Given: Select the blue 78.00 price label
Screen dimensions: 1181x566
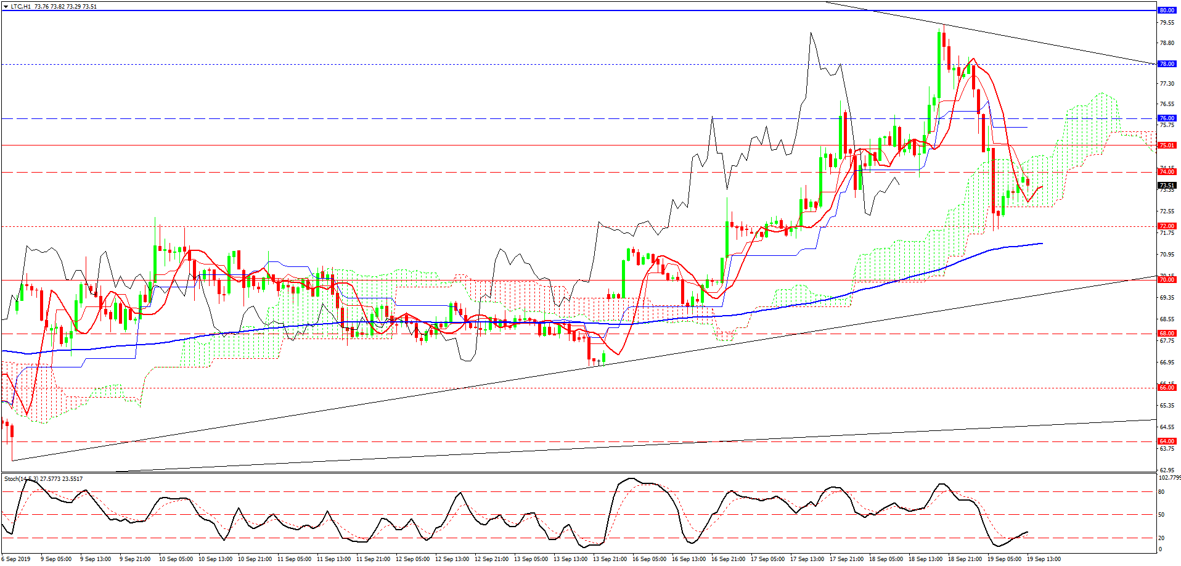Looking at the screenshot, I should 1166,64.
